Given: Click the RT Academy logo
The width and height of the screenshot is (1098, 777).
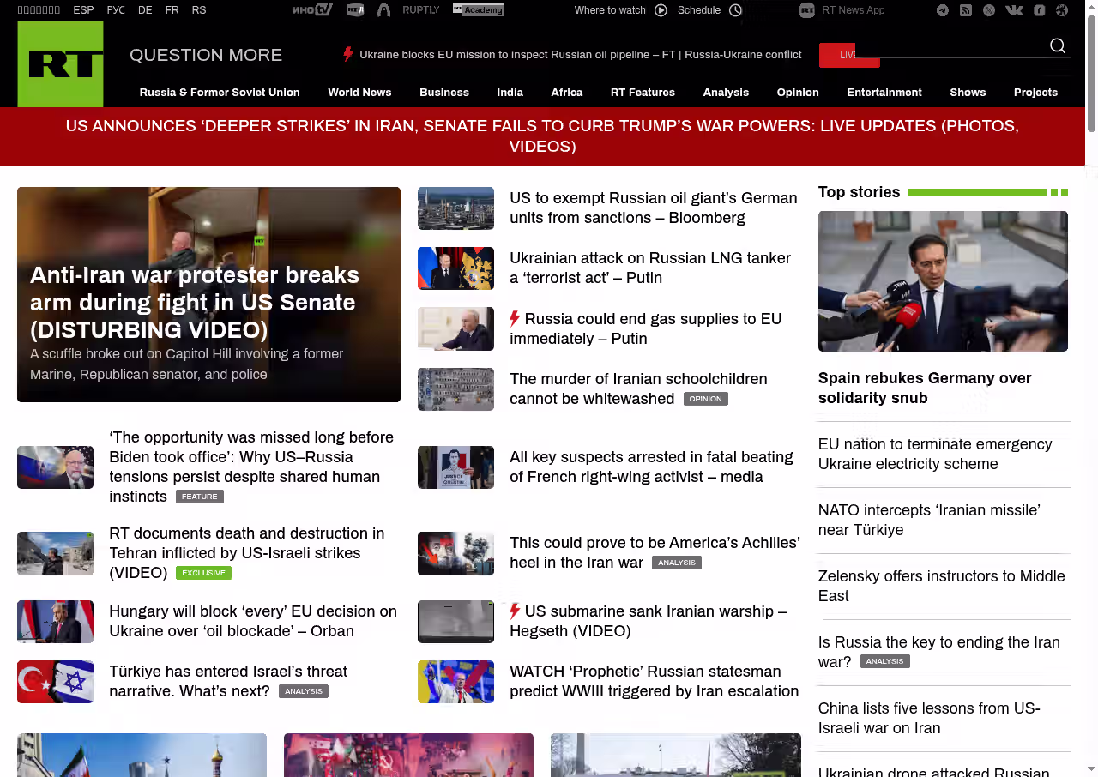Looking at the screenshot, I should [x=479, y=10].
